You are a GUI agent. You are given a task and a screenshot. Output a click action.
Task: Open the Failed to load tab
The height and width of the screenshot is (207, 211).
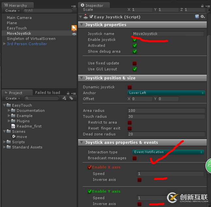[x=47, y=93]
